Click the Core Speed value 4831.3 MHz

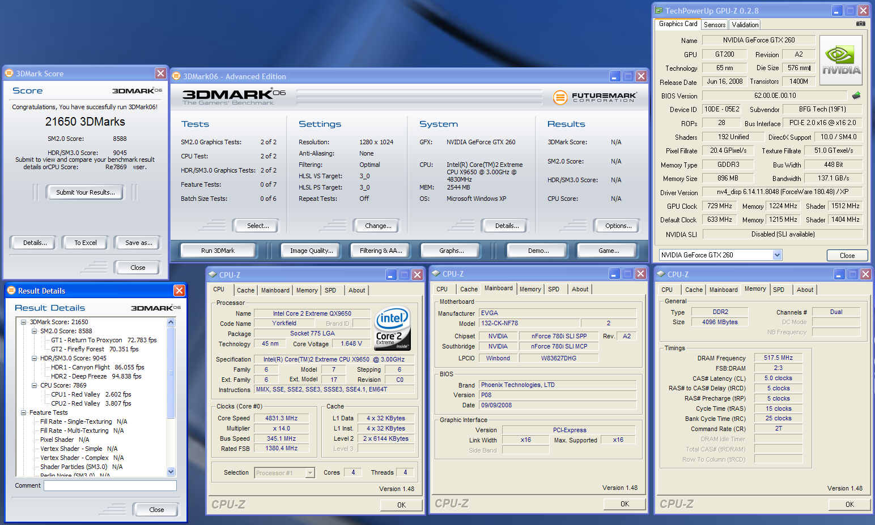[281, 418]
